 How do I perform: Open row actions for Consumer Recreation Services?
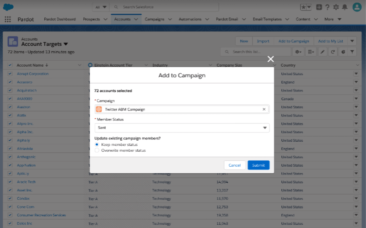click(x=356, y=215)
